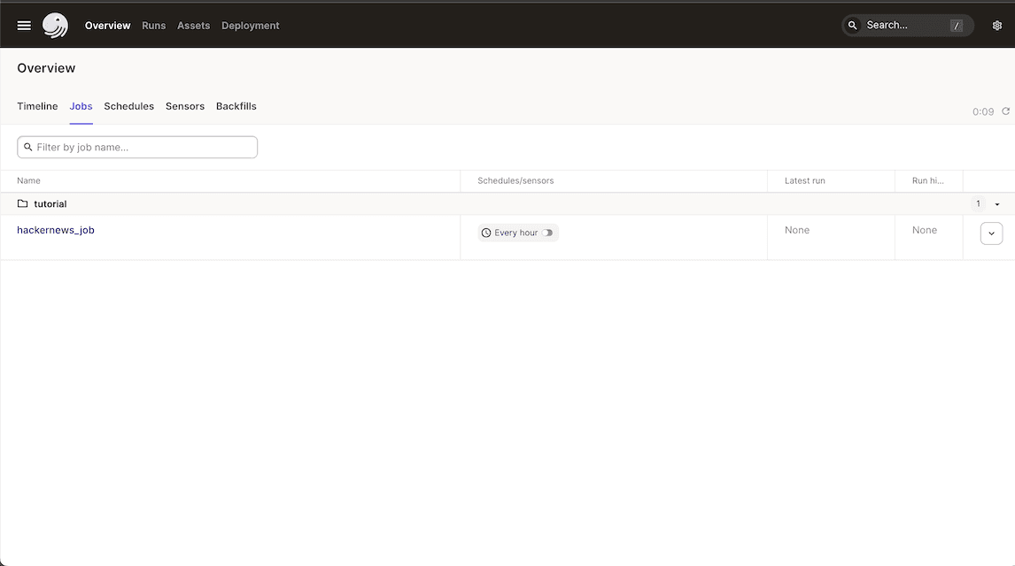Navigate to the Deployment section
This screenshot has width=1015, height=566.
[251, 25]
